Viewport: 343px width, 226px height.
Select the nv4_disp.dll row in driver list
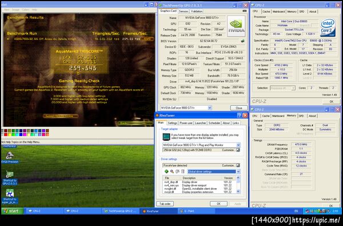click(200, 182)
